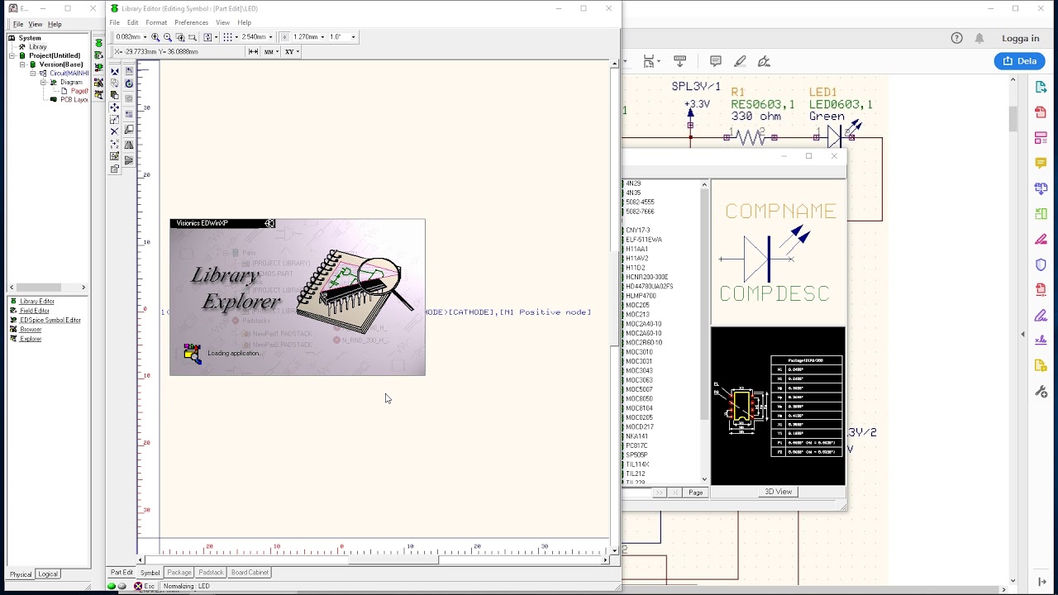Click the sign pen icon in the Acrobat toolbar
Image resolution: width=1058 pixels, height=595 pixels.
pyautogui.click(x=765, y=61)
